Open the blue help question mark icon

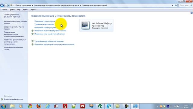point(191,13)
